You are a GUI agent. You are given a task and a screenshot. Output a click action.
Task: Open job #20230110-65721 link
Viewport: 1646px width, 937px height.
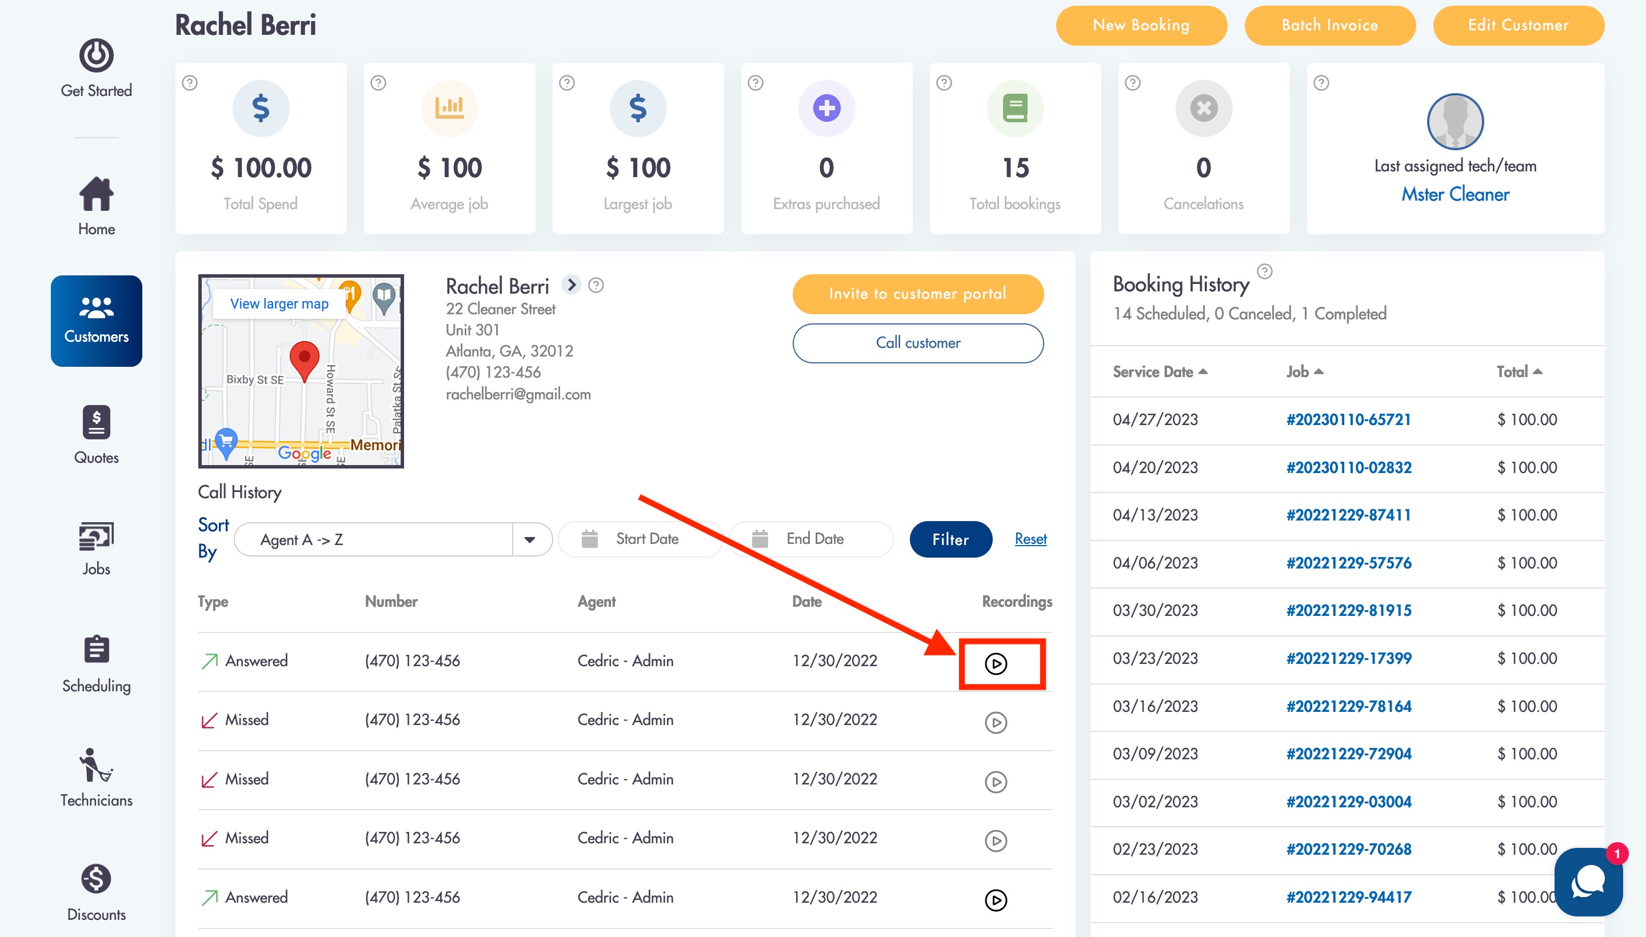coord(1348,419)
